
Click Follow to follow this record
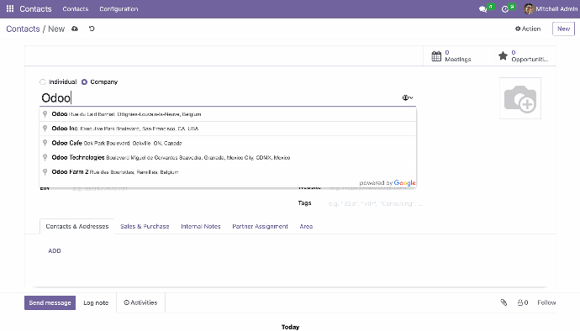click(546, 302)
